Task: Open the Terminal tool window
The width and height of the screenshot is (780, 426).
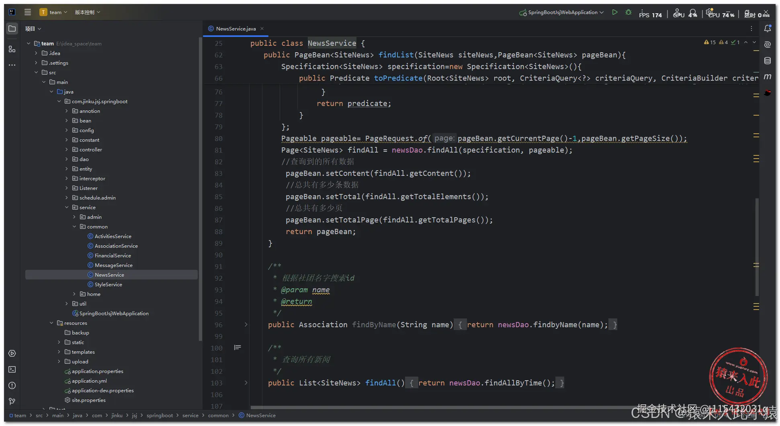Action: tap(12, 369)
